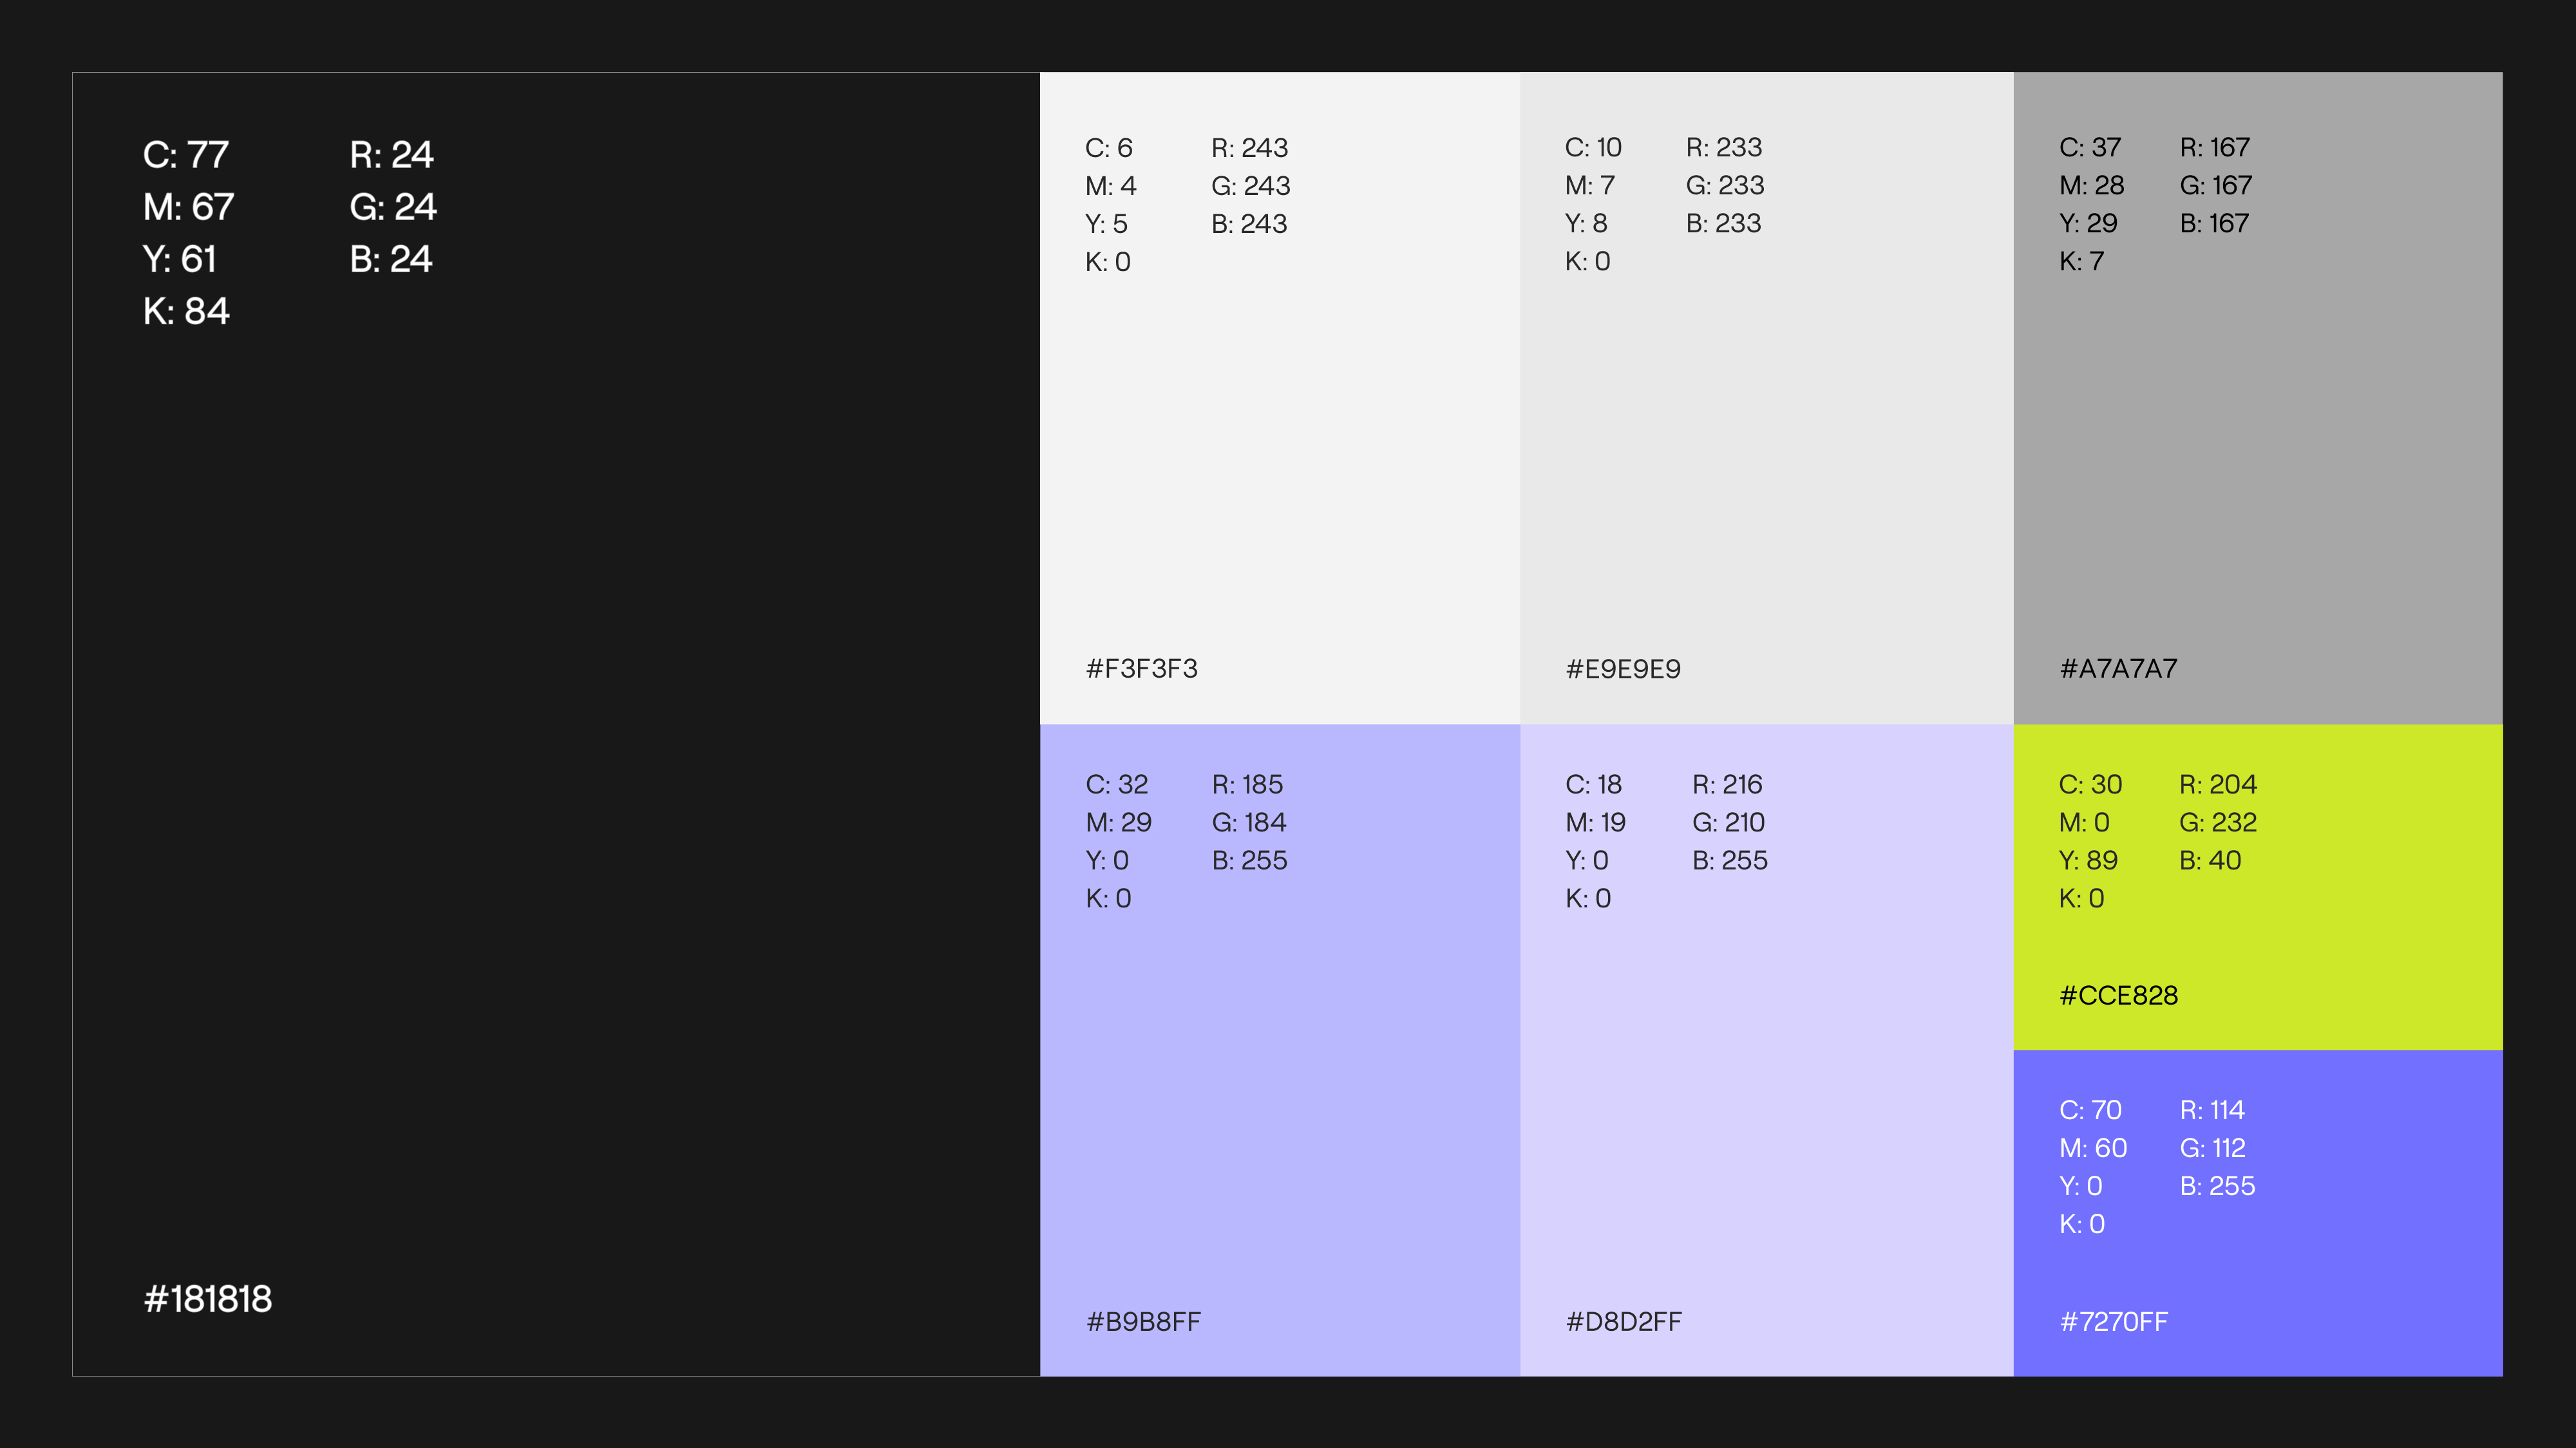
Task: Select 'C: 18' CMYK value
Action: pyautogui.click(x=1594, y=784)
